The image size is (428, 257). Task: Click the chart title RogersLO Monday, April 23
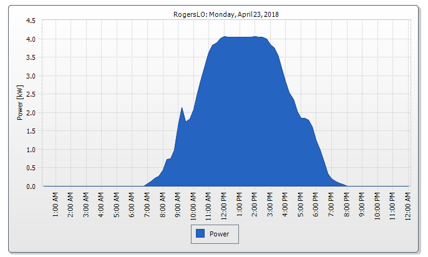tap(226, 14)
